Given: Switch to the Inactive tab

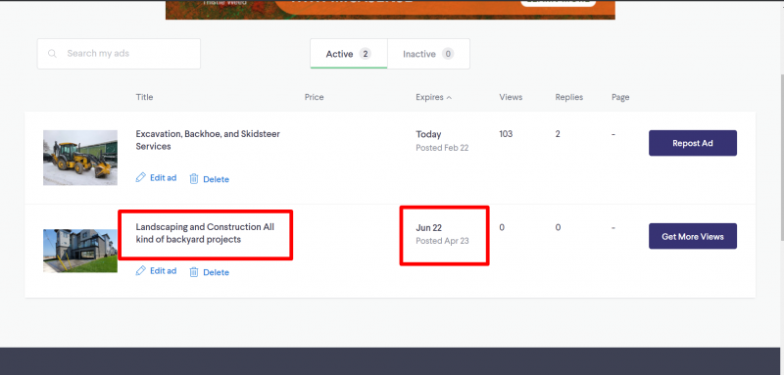Looking at the screenshot, I should point(428,54).
